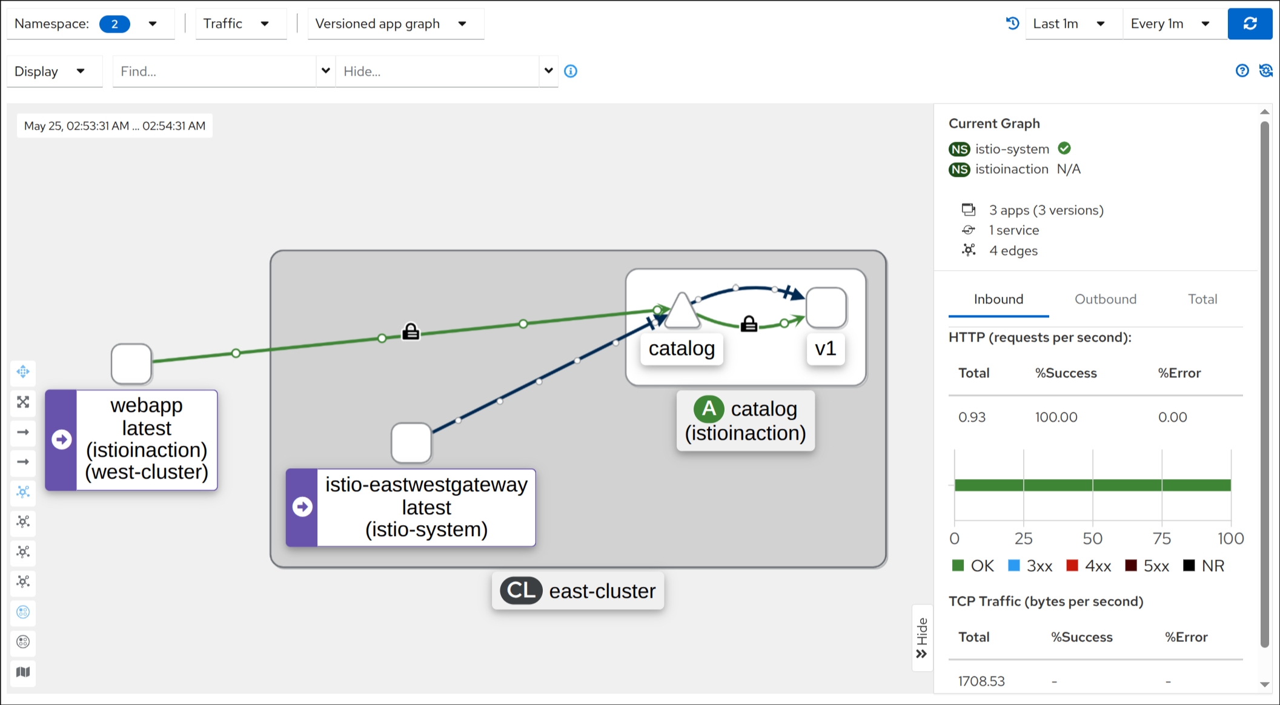Toggle the drag/pan mode icon

pos(23,372)
